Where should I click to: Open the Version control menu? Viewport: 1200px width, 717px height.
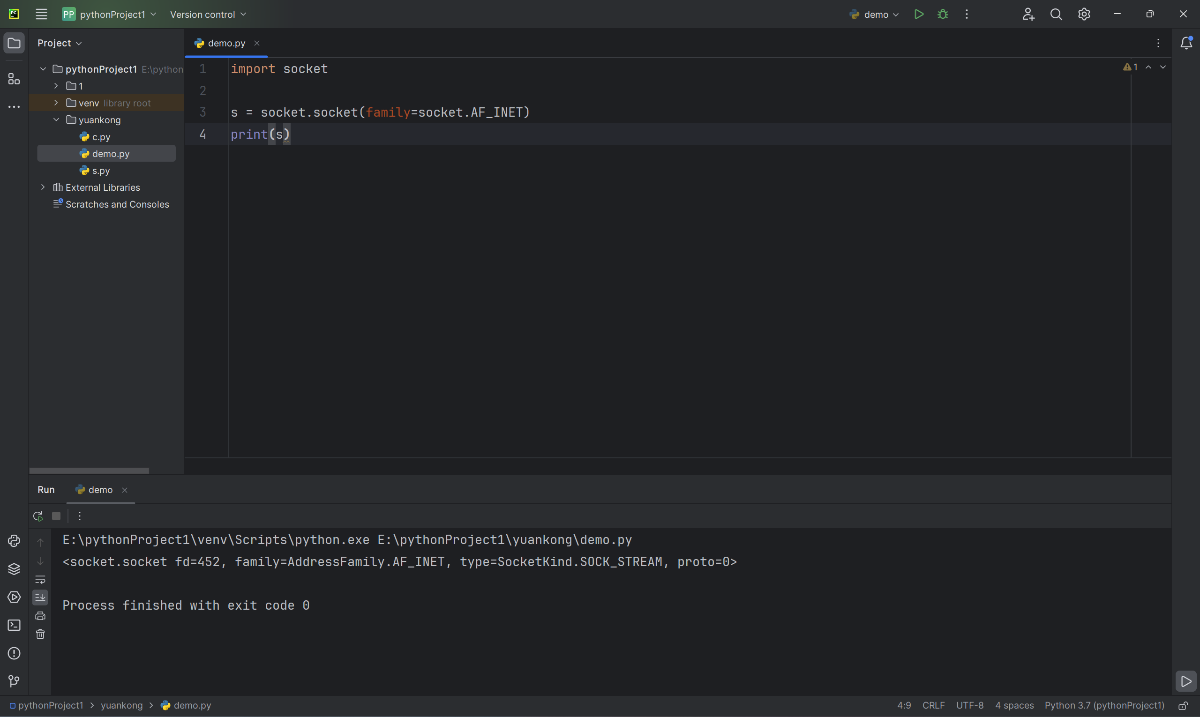tap(208, 15)
